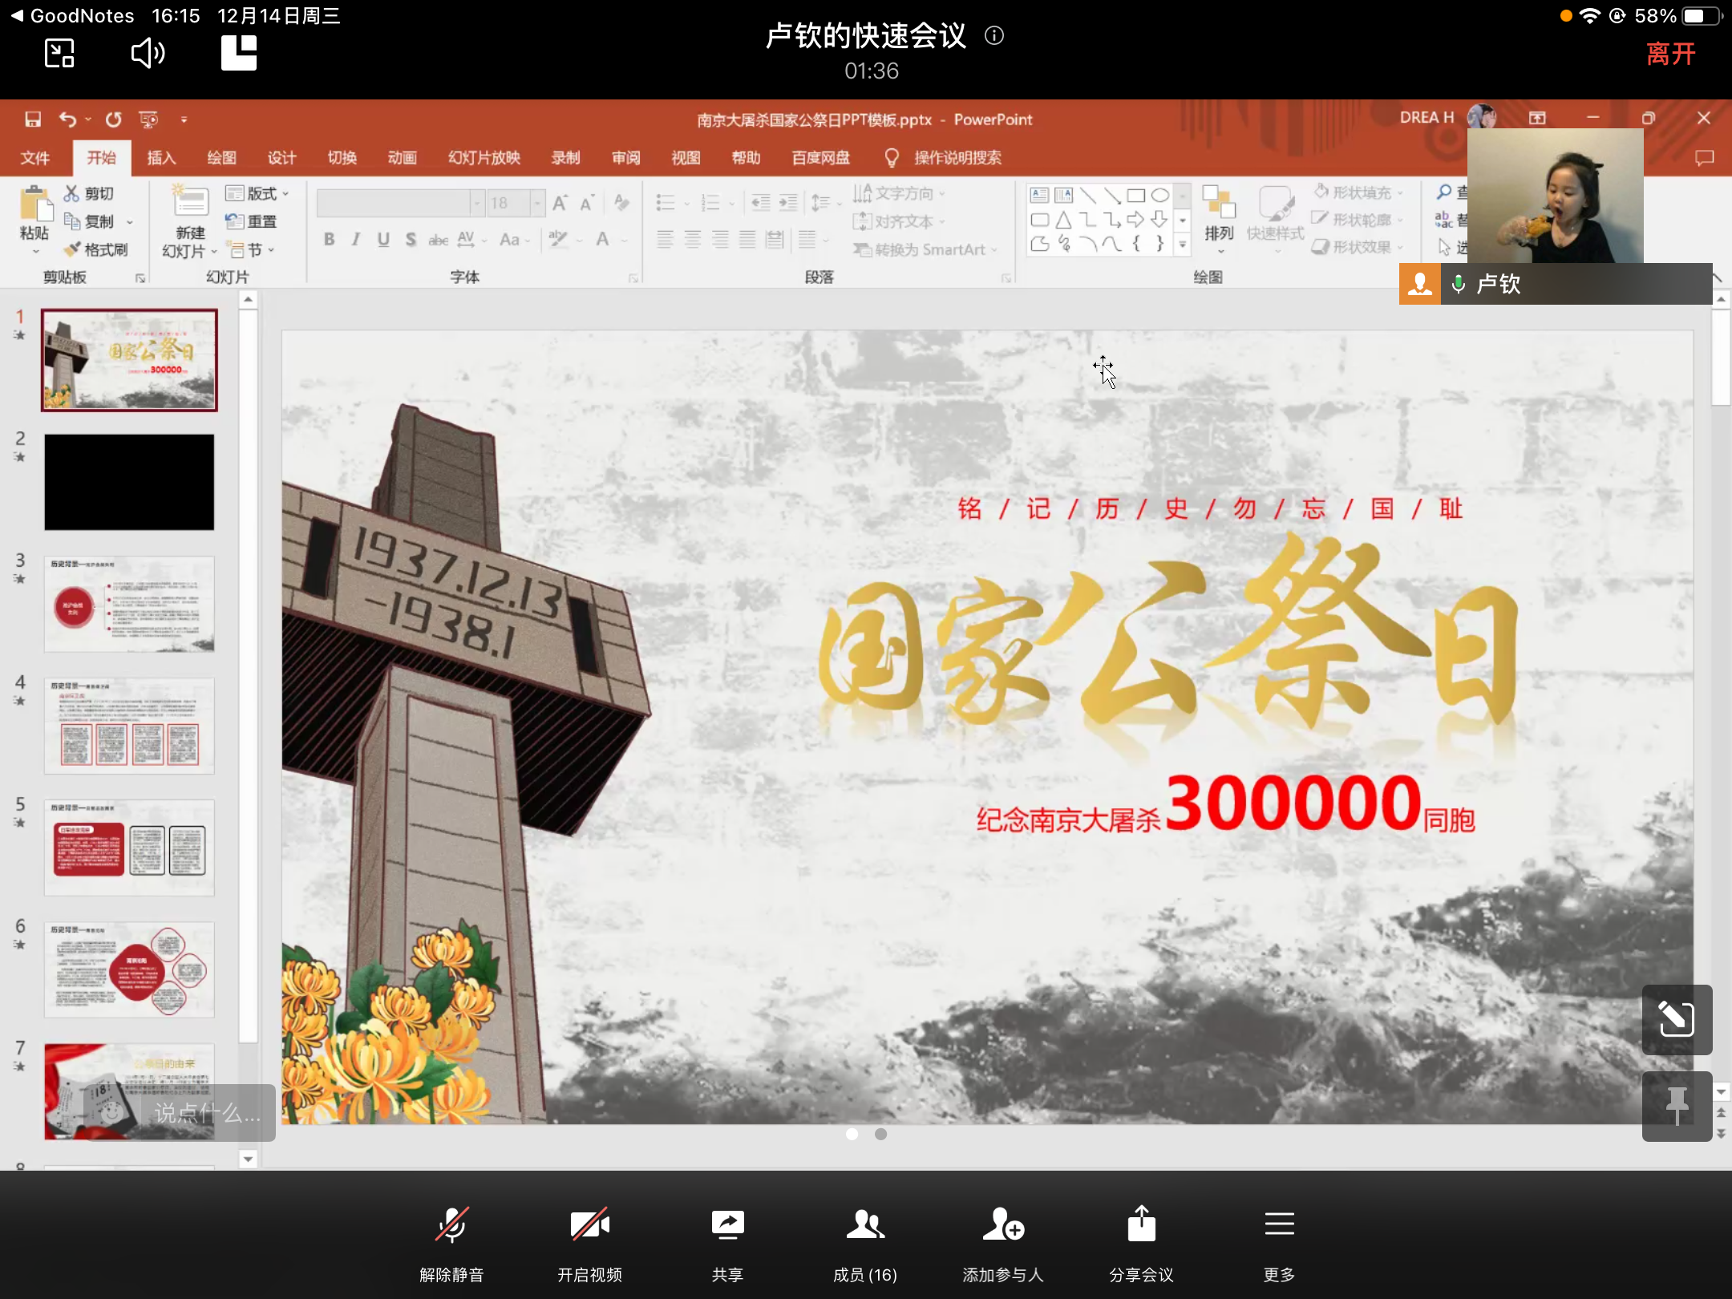Switch to the 动画 ribbon tab
1732x1299 pixels.
pyautogui.click(x=402, y=157)
